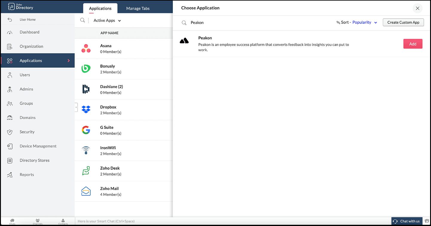Click the Users person icon
The image size is (431, 226).
click(10, 75)
